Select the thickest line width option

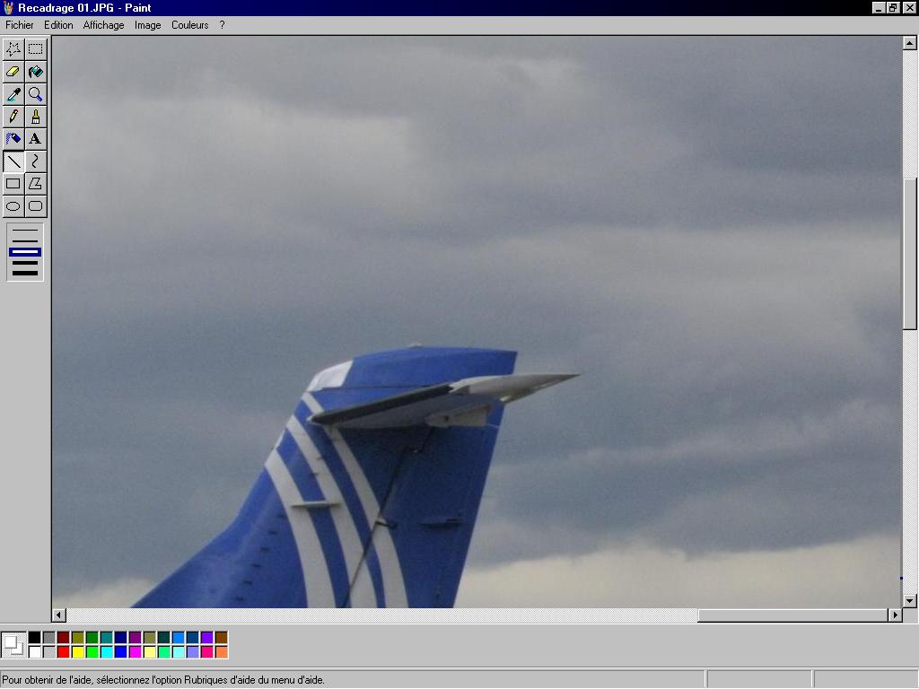[x=25, y=272]
